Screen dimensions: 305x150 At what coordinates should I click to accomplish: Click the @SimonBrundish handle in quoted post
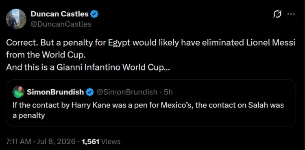[x=127, y=92]
